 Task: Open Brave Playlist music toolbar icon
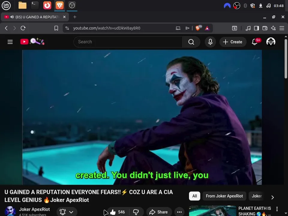[248, 28]
